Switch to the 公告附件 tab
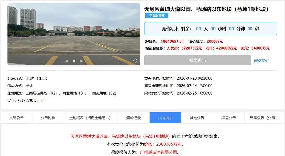 (48, 118)
